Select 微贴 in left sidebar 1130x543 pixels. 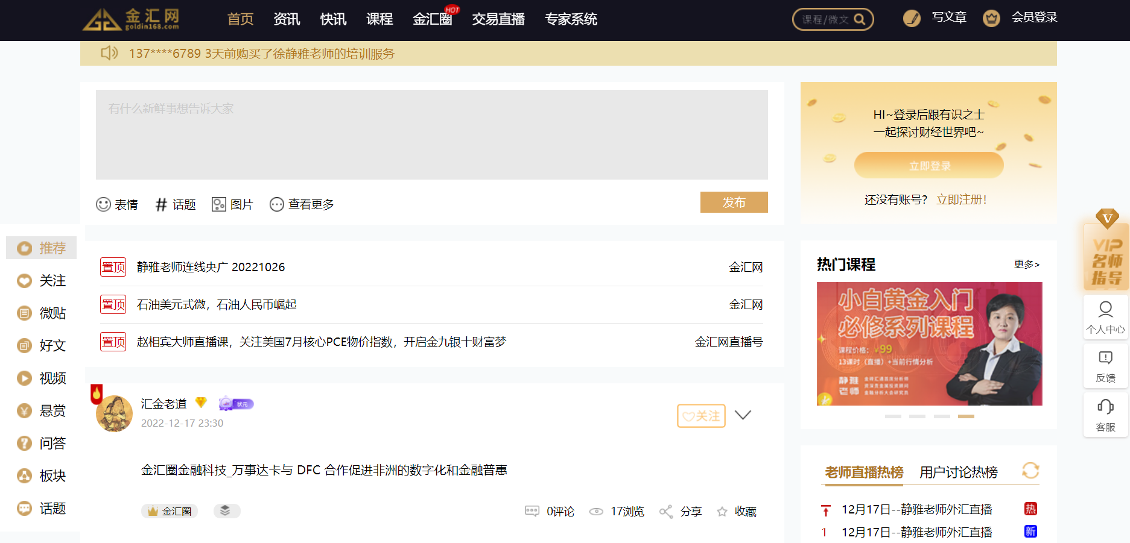(x=42, y=313)
